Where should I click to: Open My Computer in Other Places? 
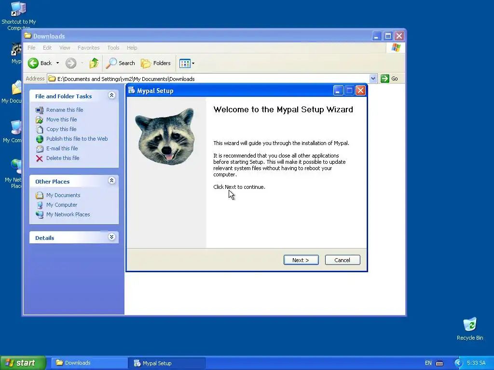[62, 205]
